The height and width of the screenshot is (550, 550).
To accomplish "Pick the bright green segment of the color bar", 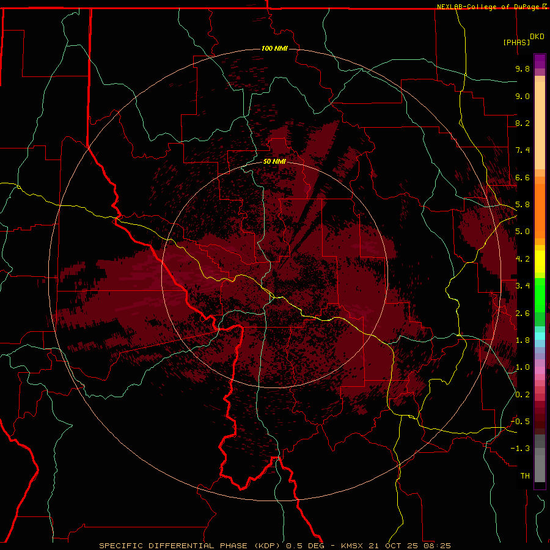I will click(540, 295).
